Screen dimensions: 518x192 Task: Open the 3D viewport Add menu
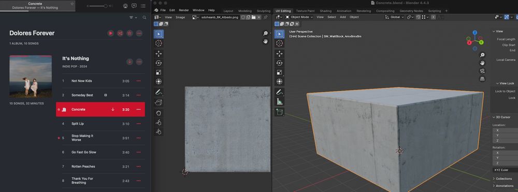coord(343,17)
